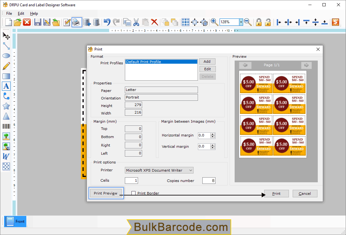Click the orange dollar sign icon
346x235 pixels.
tap(335, 22)
